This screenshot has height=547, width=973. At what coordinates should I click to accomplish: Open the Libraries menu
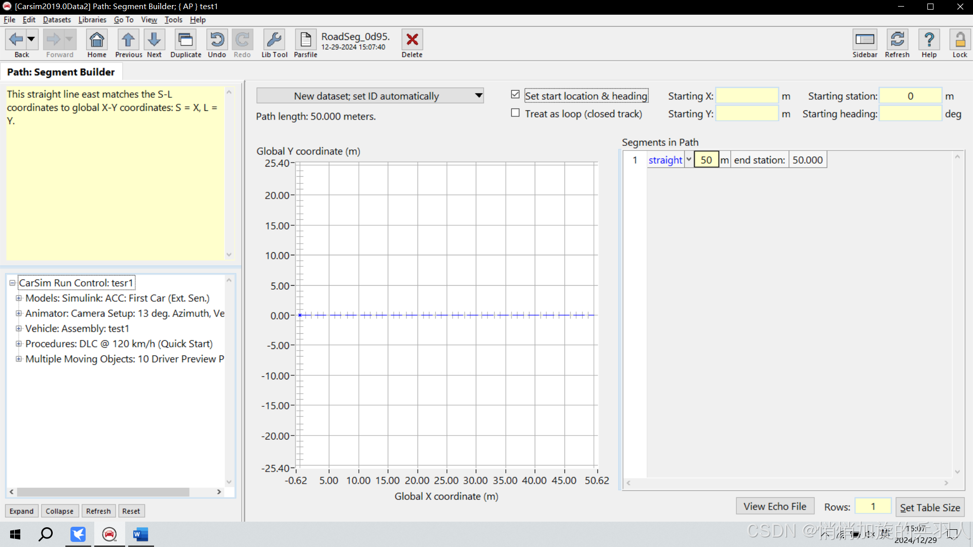click(x=92, y=20)
